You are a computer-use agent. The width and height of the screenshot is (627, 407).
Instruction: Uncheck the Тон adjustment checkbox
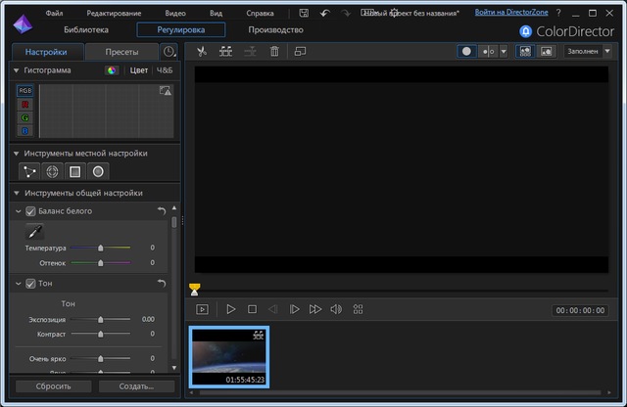(30, 284)
